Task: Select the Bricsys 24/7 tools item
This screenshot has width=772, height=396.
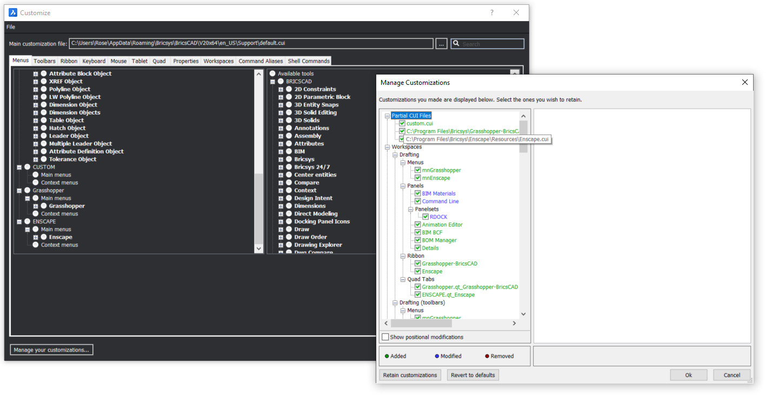Action: coord(312,167)
